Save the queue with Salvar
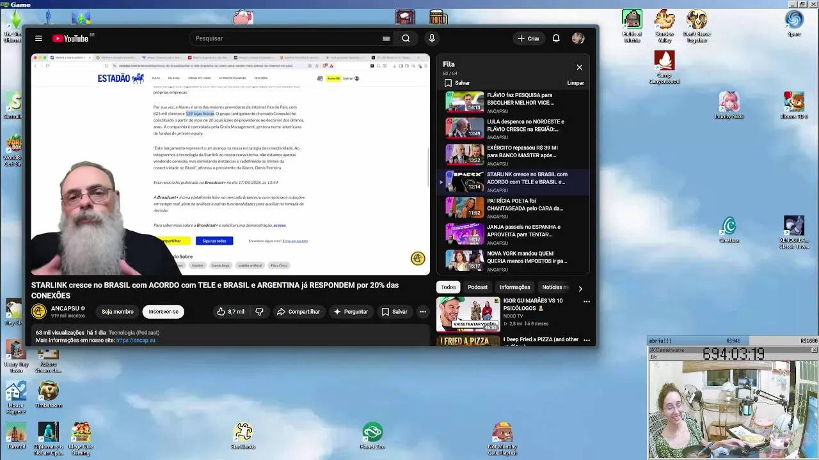819x460 pixels. 457,83
